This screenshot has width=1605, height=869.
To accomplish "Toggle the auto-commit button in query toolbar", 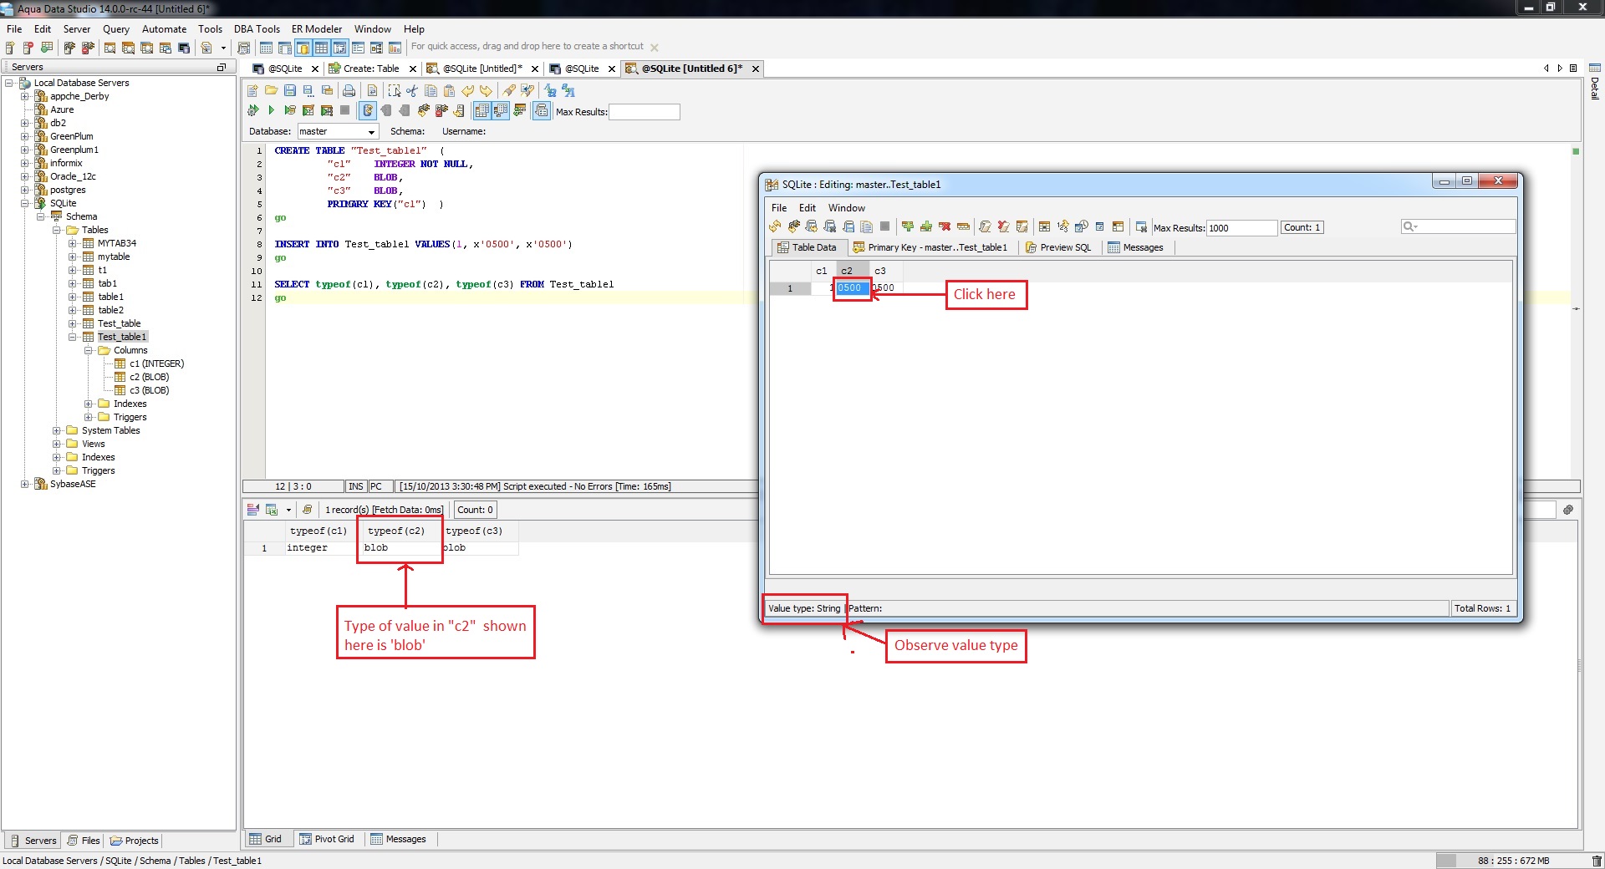I will click(368, 110).
